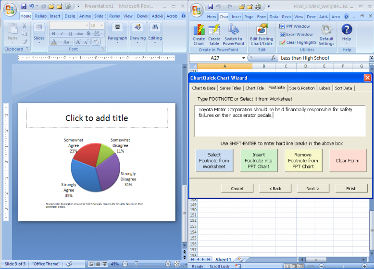The image size is (374, 269).
Task: Open PowerPoint Help question mark icon
Action: point(184,16)
